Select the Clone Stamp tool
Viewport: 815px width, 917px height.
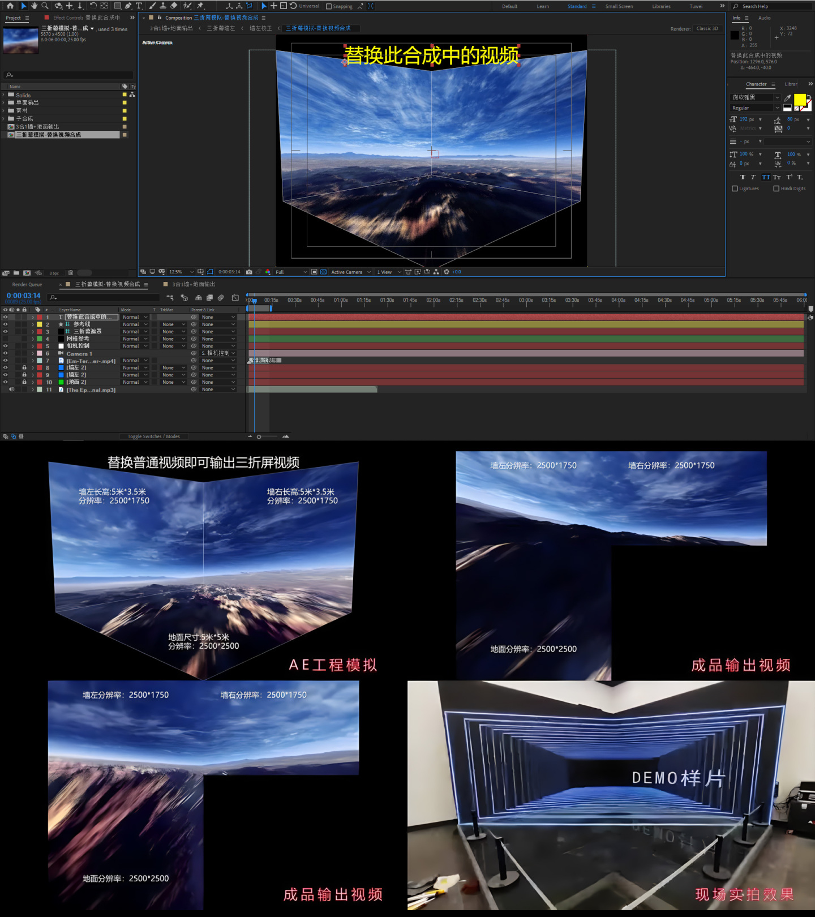coord(163,6)
